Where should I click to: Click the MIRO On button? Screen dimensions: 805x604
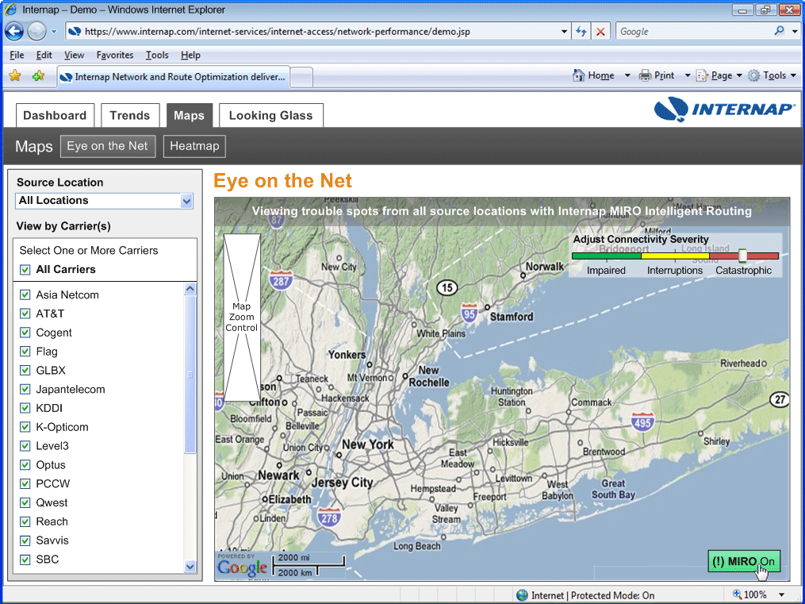[743, 561]
